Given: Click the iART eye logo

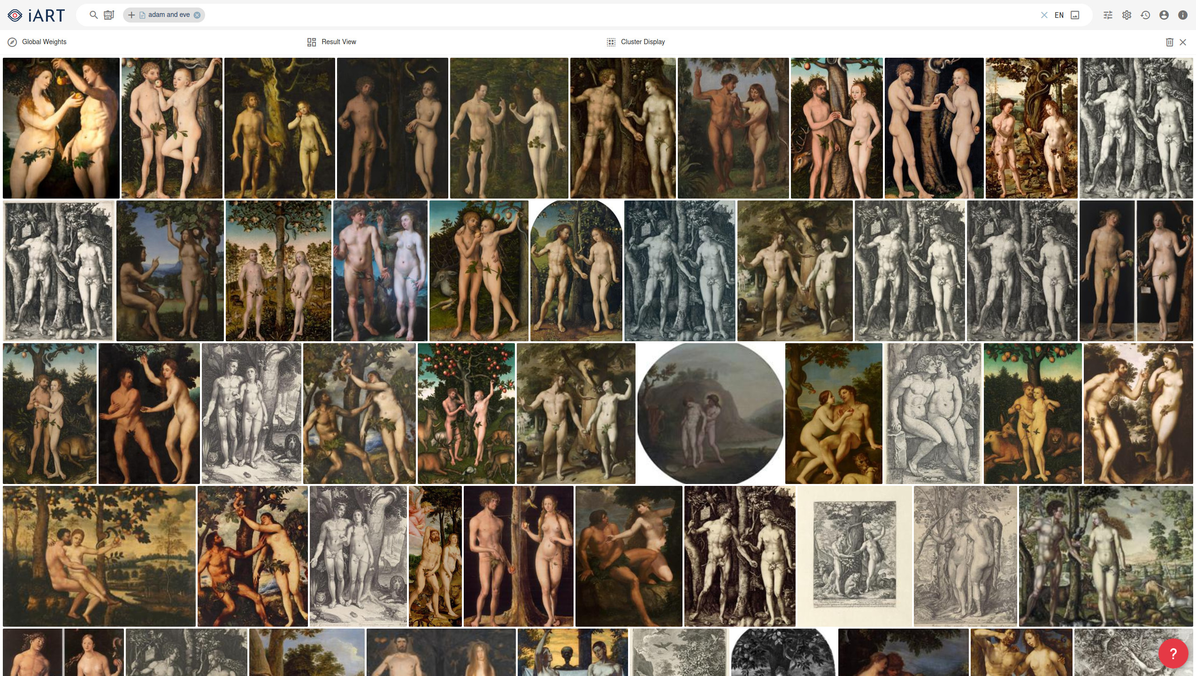Looking at the screenshot, I should [x=15, y=15].
